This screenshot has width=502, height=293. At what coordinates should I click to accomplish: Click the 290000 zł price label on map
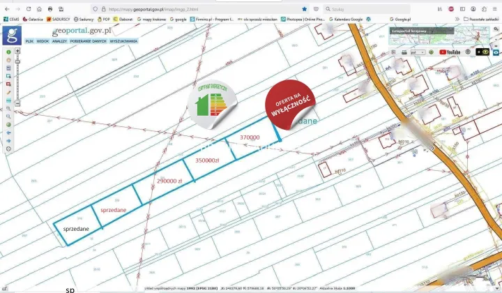click(169, 181)
